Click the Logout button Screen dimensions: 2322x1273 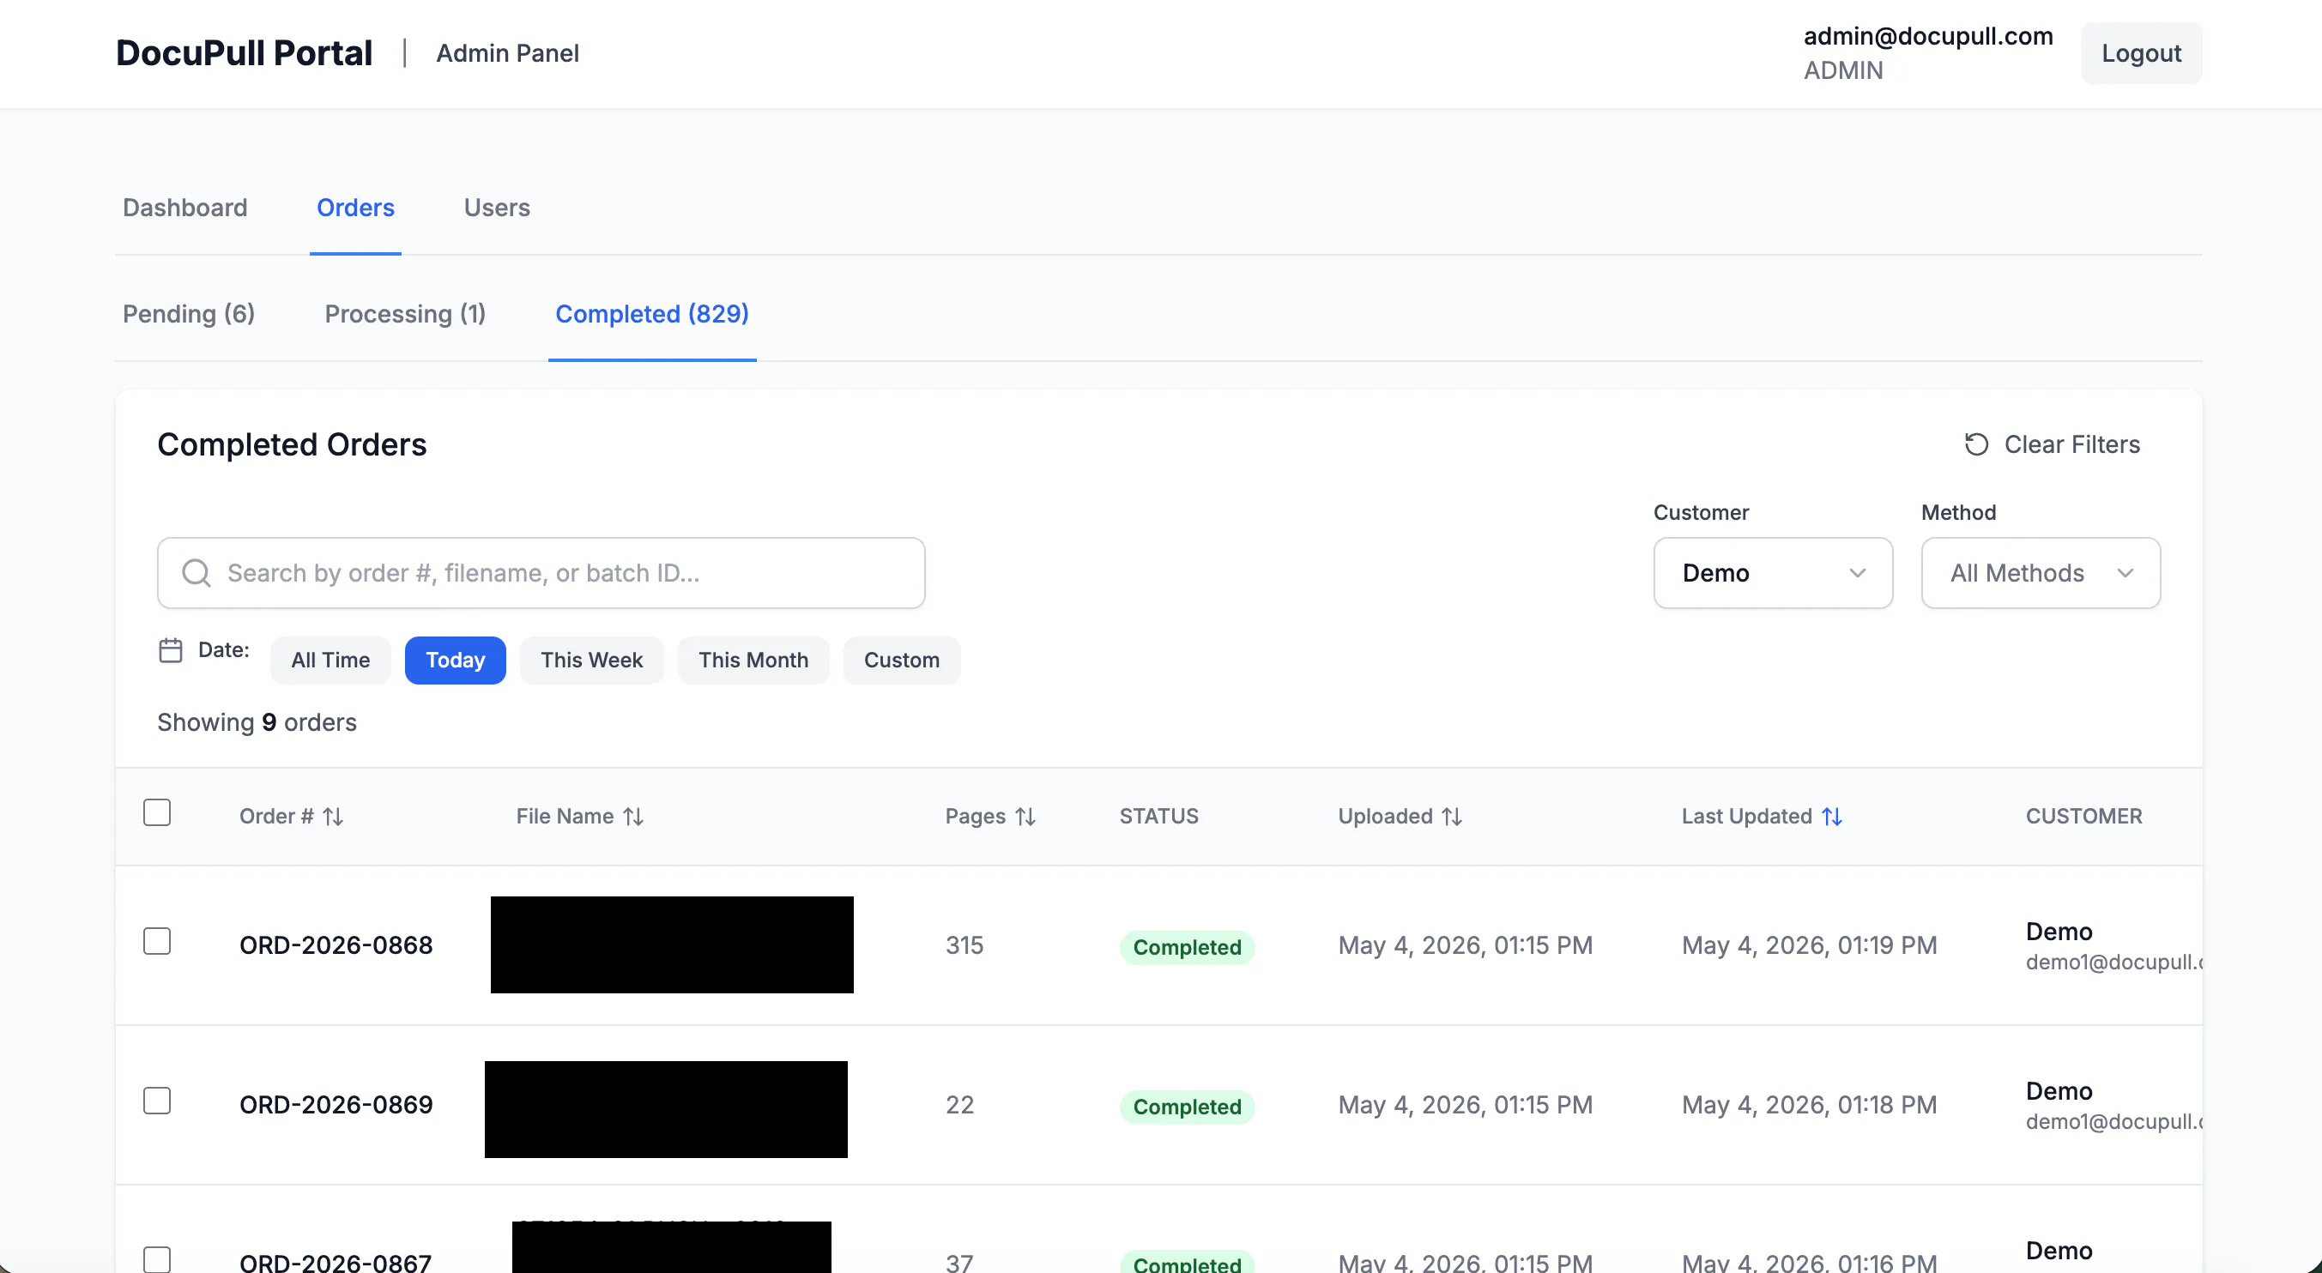pyautogui.click(x=2141, y=53)
